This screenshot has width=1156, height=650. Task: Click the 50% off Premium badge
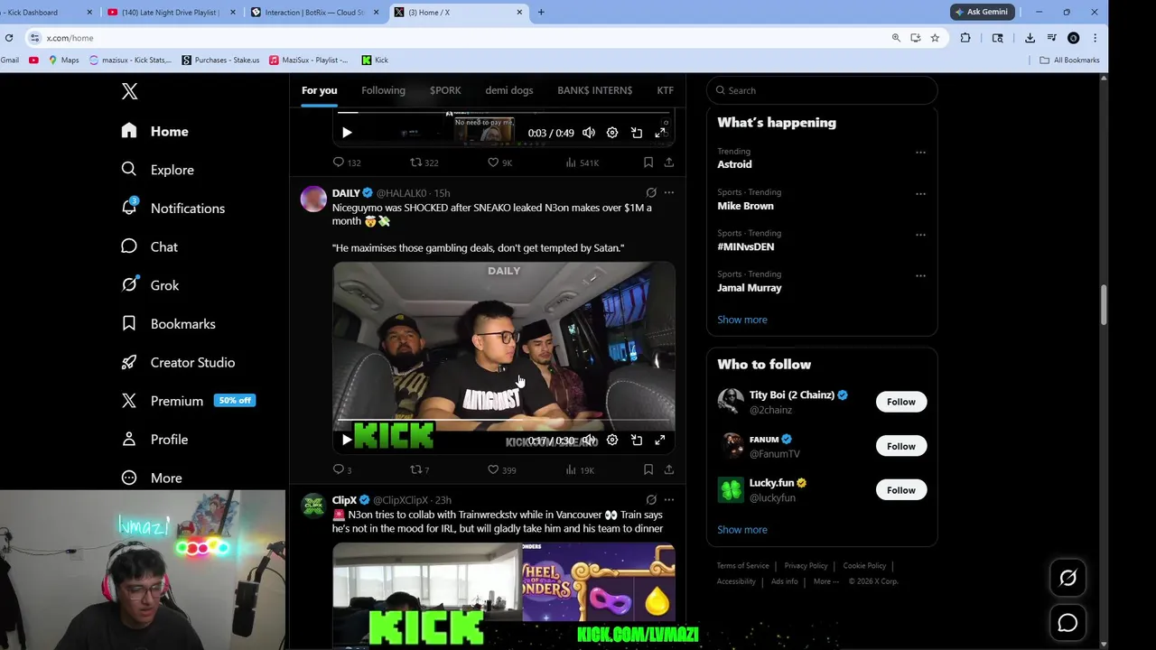click(x=235, y=400)
